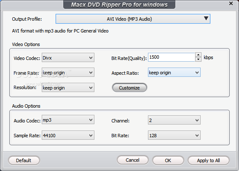The height and width of the screenshot is (171, 239).
Task: Click the 'Audio Codec:' label
Action: [x=27, y=121]
